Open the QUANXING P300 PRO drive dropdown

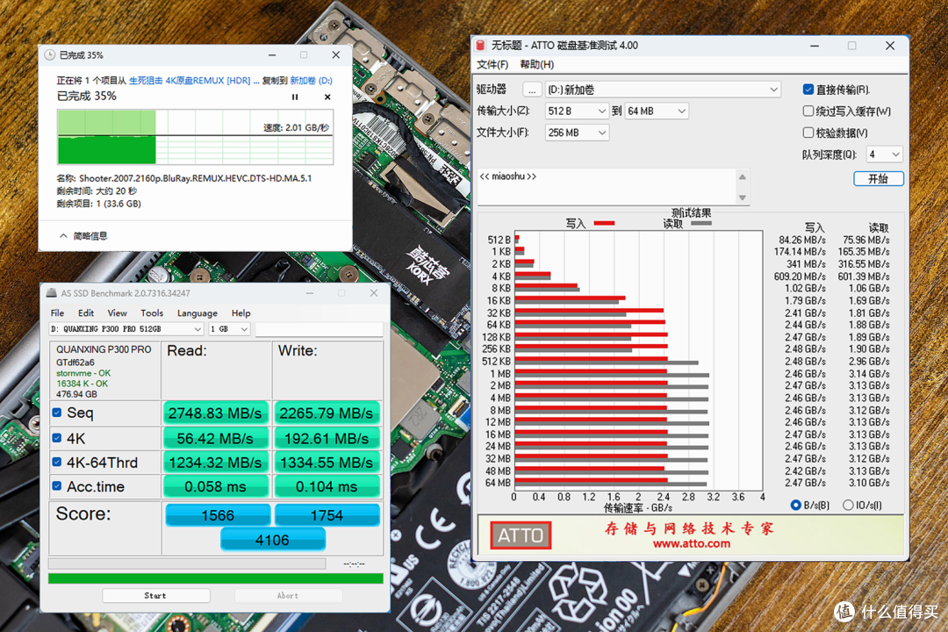coord(126,329)
